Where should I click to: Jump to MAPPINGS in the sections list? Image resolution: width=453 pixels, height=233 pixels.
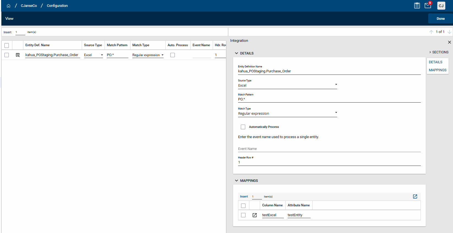coord(438,70)
